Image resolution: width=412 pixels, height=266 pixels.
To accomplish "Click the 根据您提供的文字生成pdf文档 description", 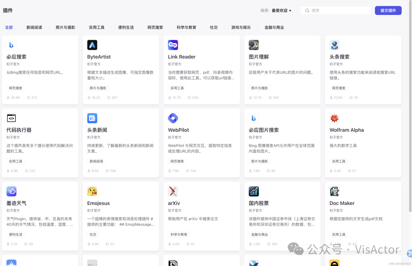I will pyautogui.click(x=356, y=219).
